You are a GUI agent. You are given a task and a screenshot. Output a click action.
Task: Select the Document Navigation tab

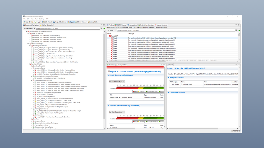31,25
